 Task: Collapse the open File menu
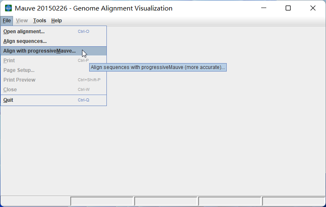pyautogui.click(x=6, y=21)
